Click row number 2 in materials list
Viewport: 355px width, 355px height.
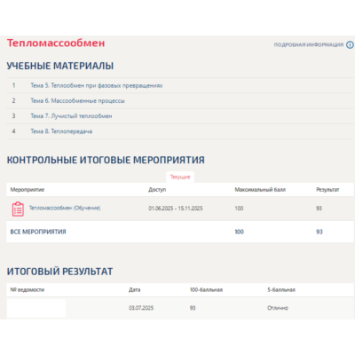click(13, 101)
